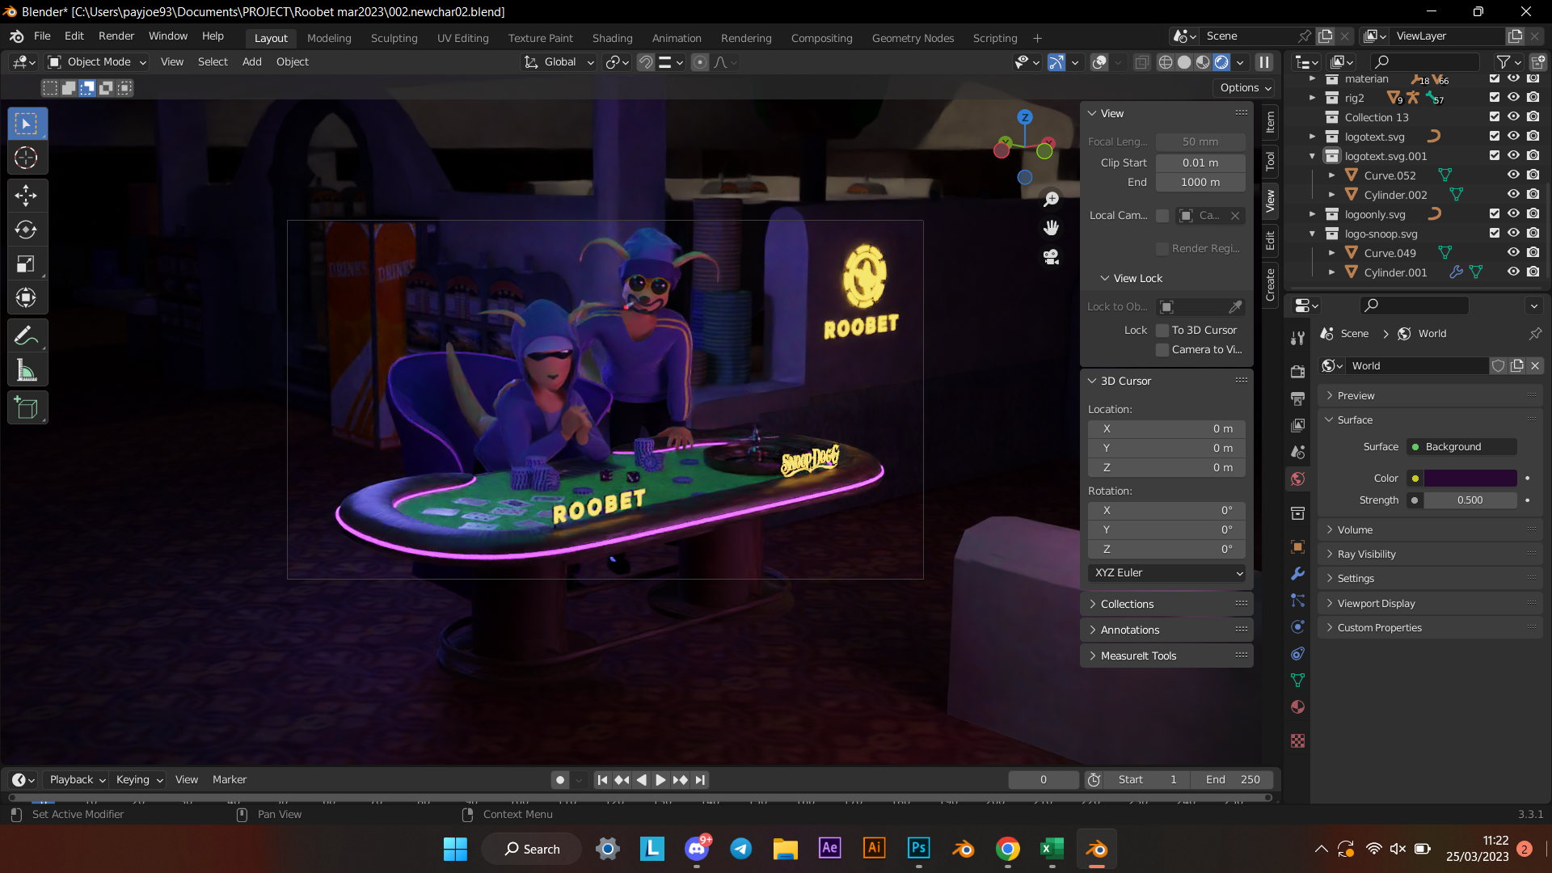Click the Focal Length 50 mm field
This screenshot has width=1552, height=873.
1200,142
